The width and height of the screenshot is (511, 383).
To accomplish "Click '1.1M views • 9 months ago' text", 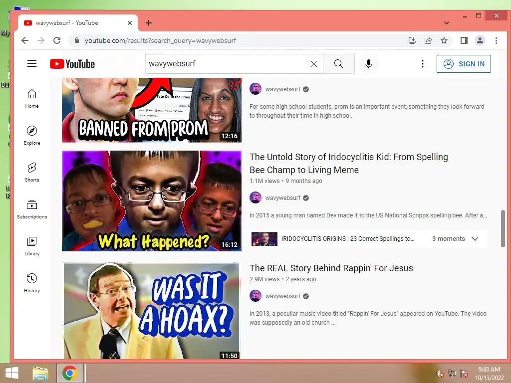I will (286, 181).
